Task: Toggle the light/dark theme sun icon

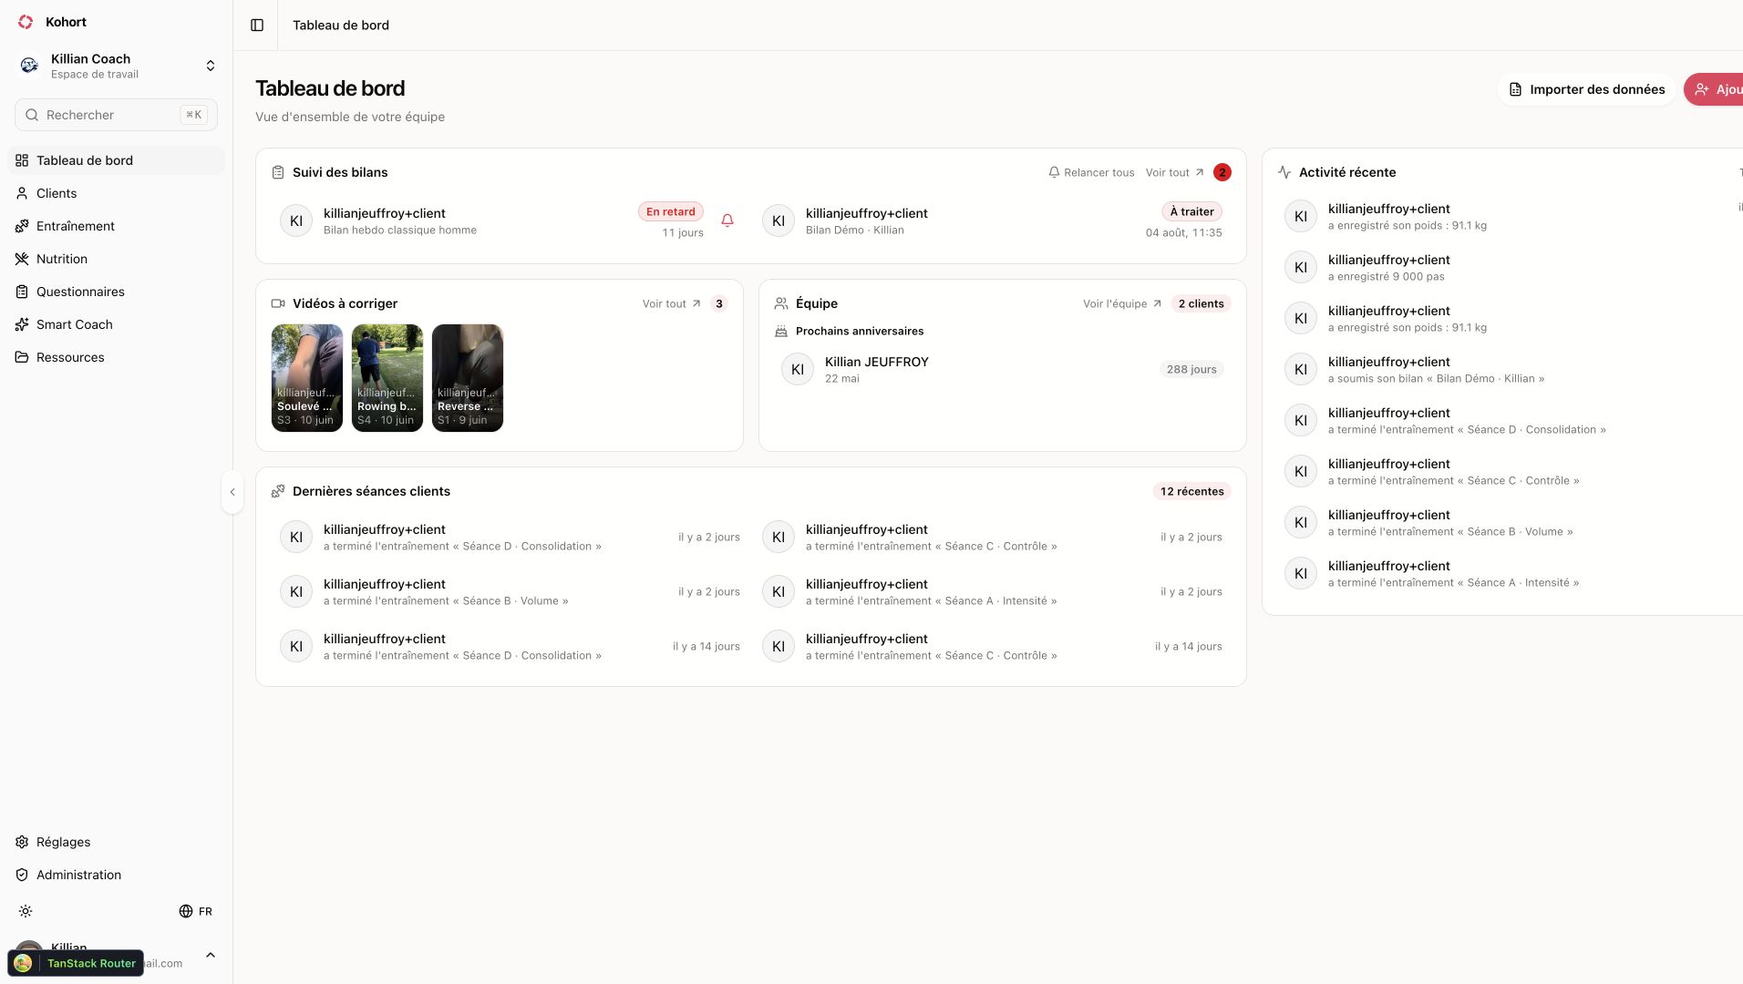Action: [x=26, y=911]
